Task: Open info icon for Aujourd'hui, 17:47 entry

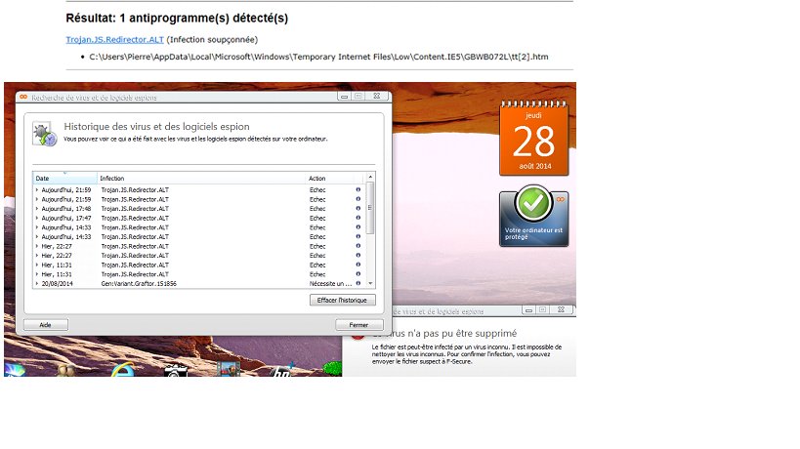Action: point(358,218)
